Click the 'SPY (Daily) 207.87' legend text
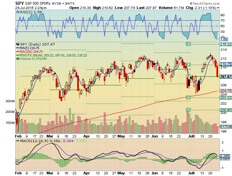Image resolution: width=232 pixels, height=176 pixels. point(37,44)
